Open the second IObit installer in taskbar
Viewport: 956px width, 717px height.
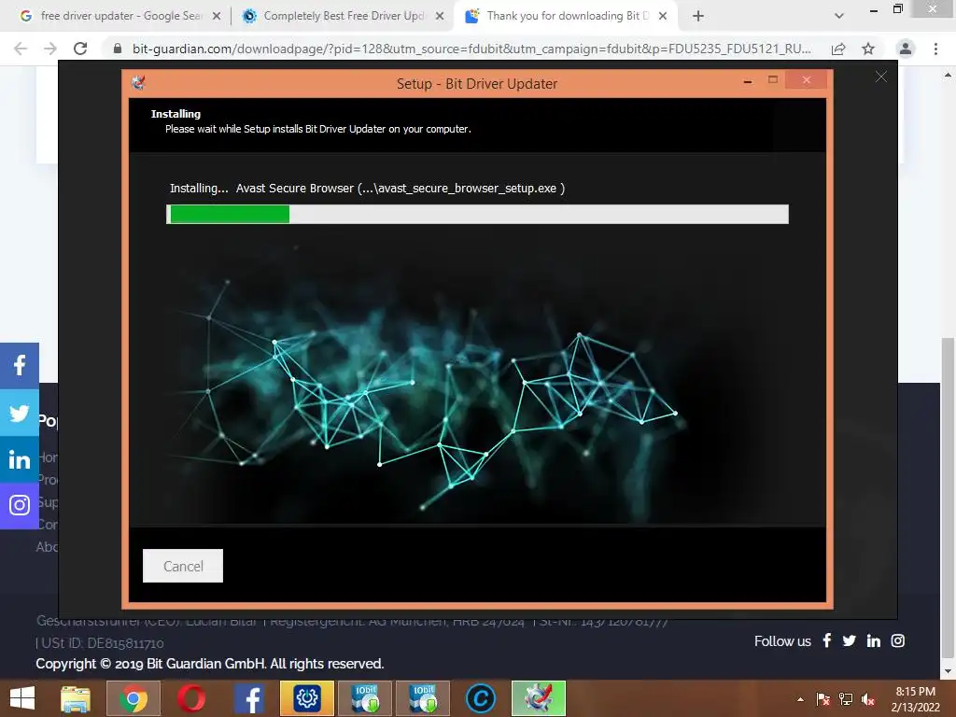[x=423, y=698]
